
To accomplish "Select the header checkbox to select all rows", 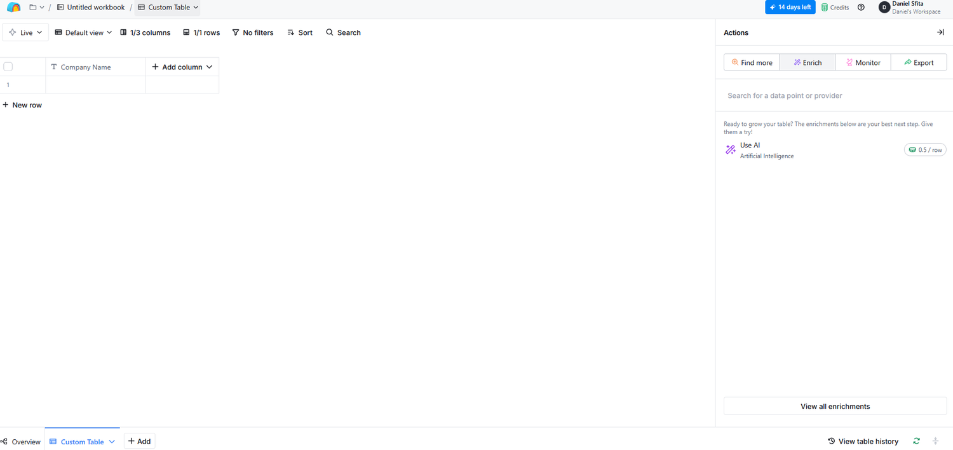I will pos(8,66).
